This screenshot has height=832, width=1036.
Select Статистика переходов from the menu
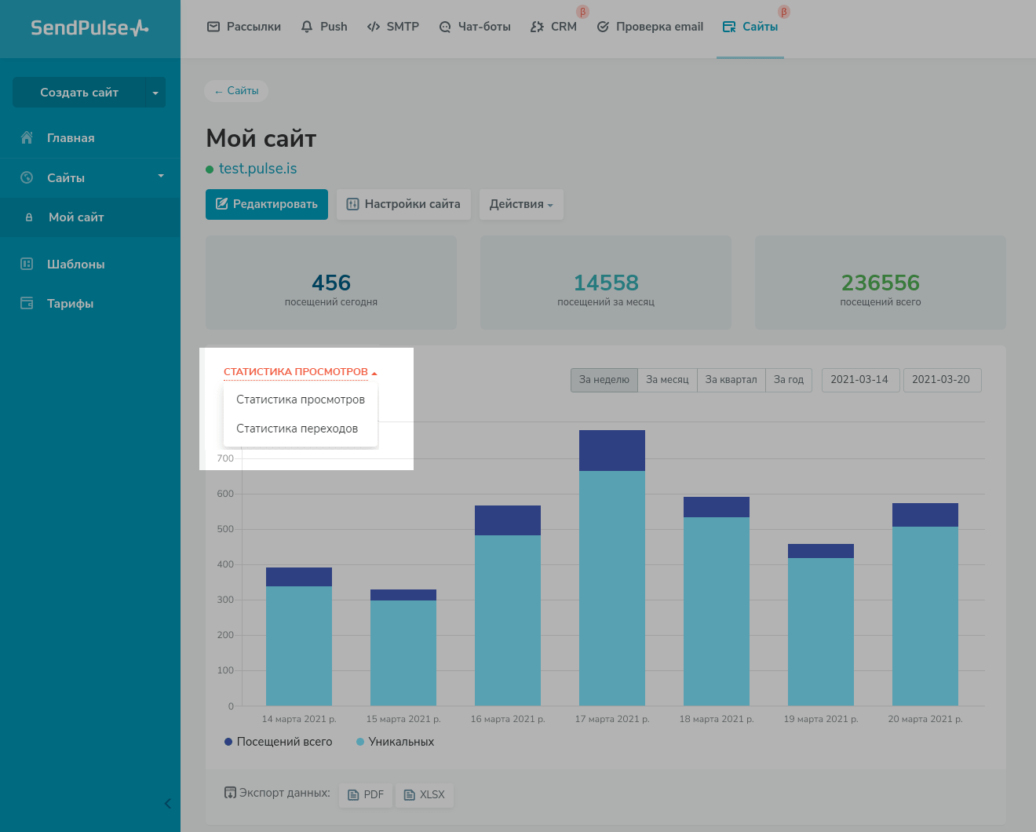[x=297, y=429]
